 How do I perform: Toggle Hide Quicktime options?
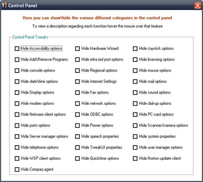77,159
